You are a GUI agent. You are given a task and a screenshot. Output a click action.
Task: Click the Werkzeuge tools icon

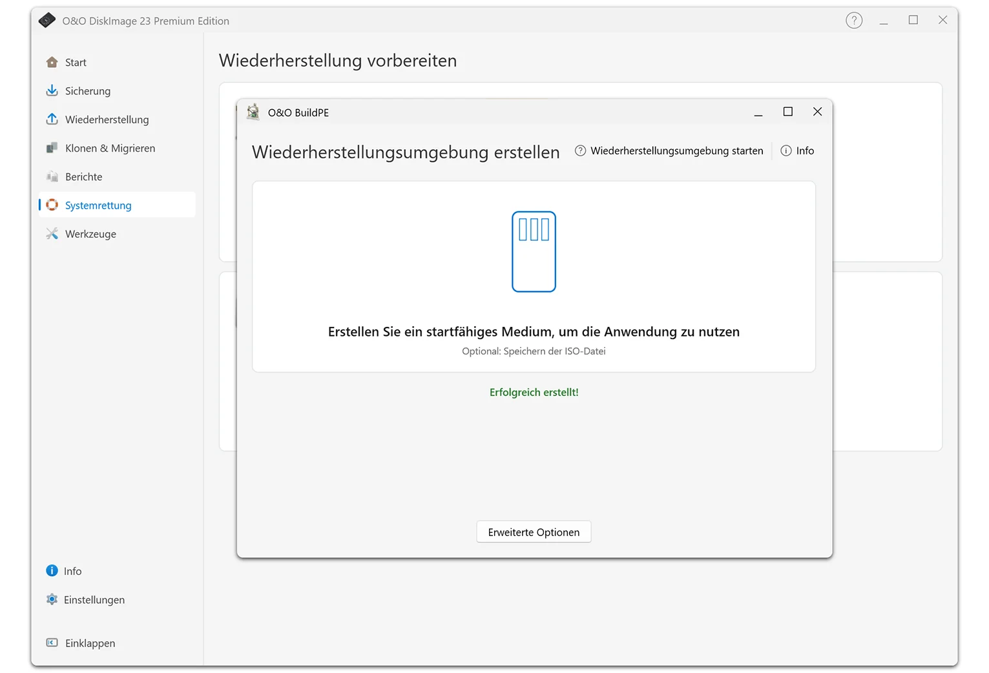pos(52,234)
